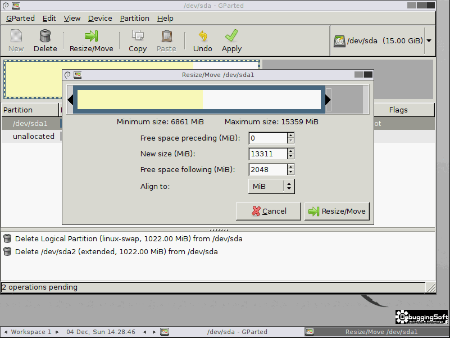Click the partition bar in Resize/Move dialog
This screenshot has height=338, width=450.
pos(199,100)
